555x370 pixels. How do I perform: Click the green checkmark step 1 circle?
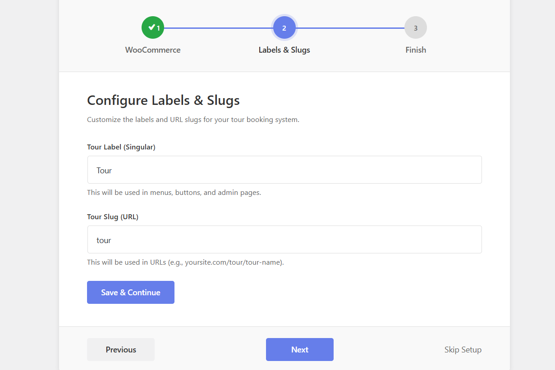(x=153, y=28)
